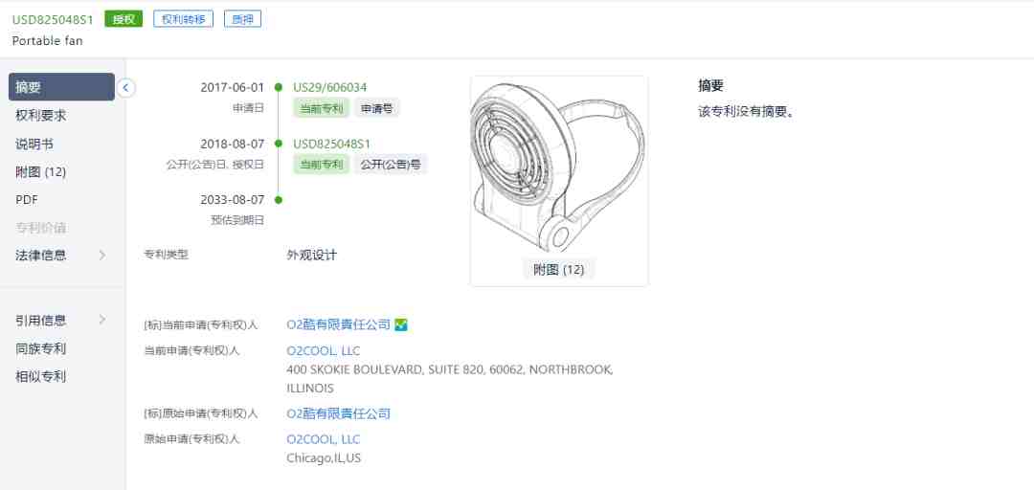Click the 附图 (12) button under the drawing
The width and height of the screenshot is (1034, 490).
coord(558,270)
